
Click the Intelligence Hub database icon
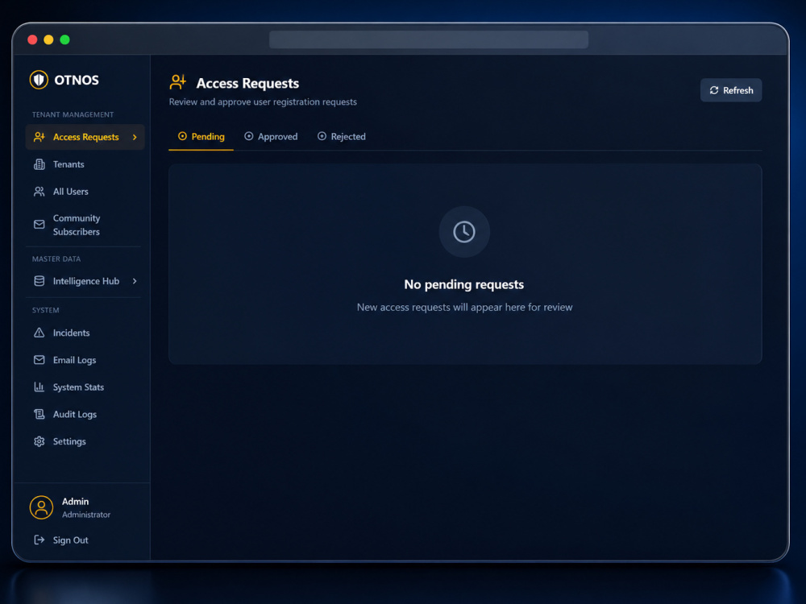pos(39,281)
